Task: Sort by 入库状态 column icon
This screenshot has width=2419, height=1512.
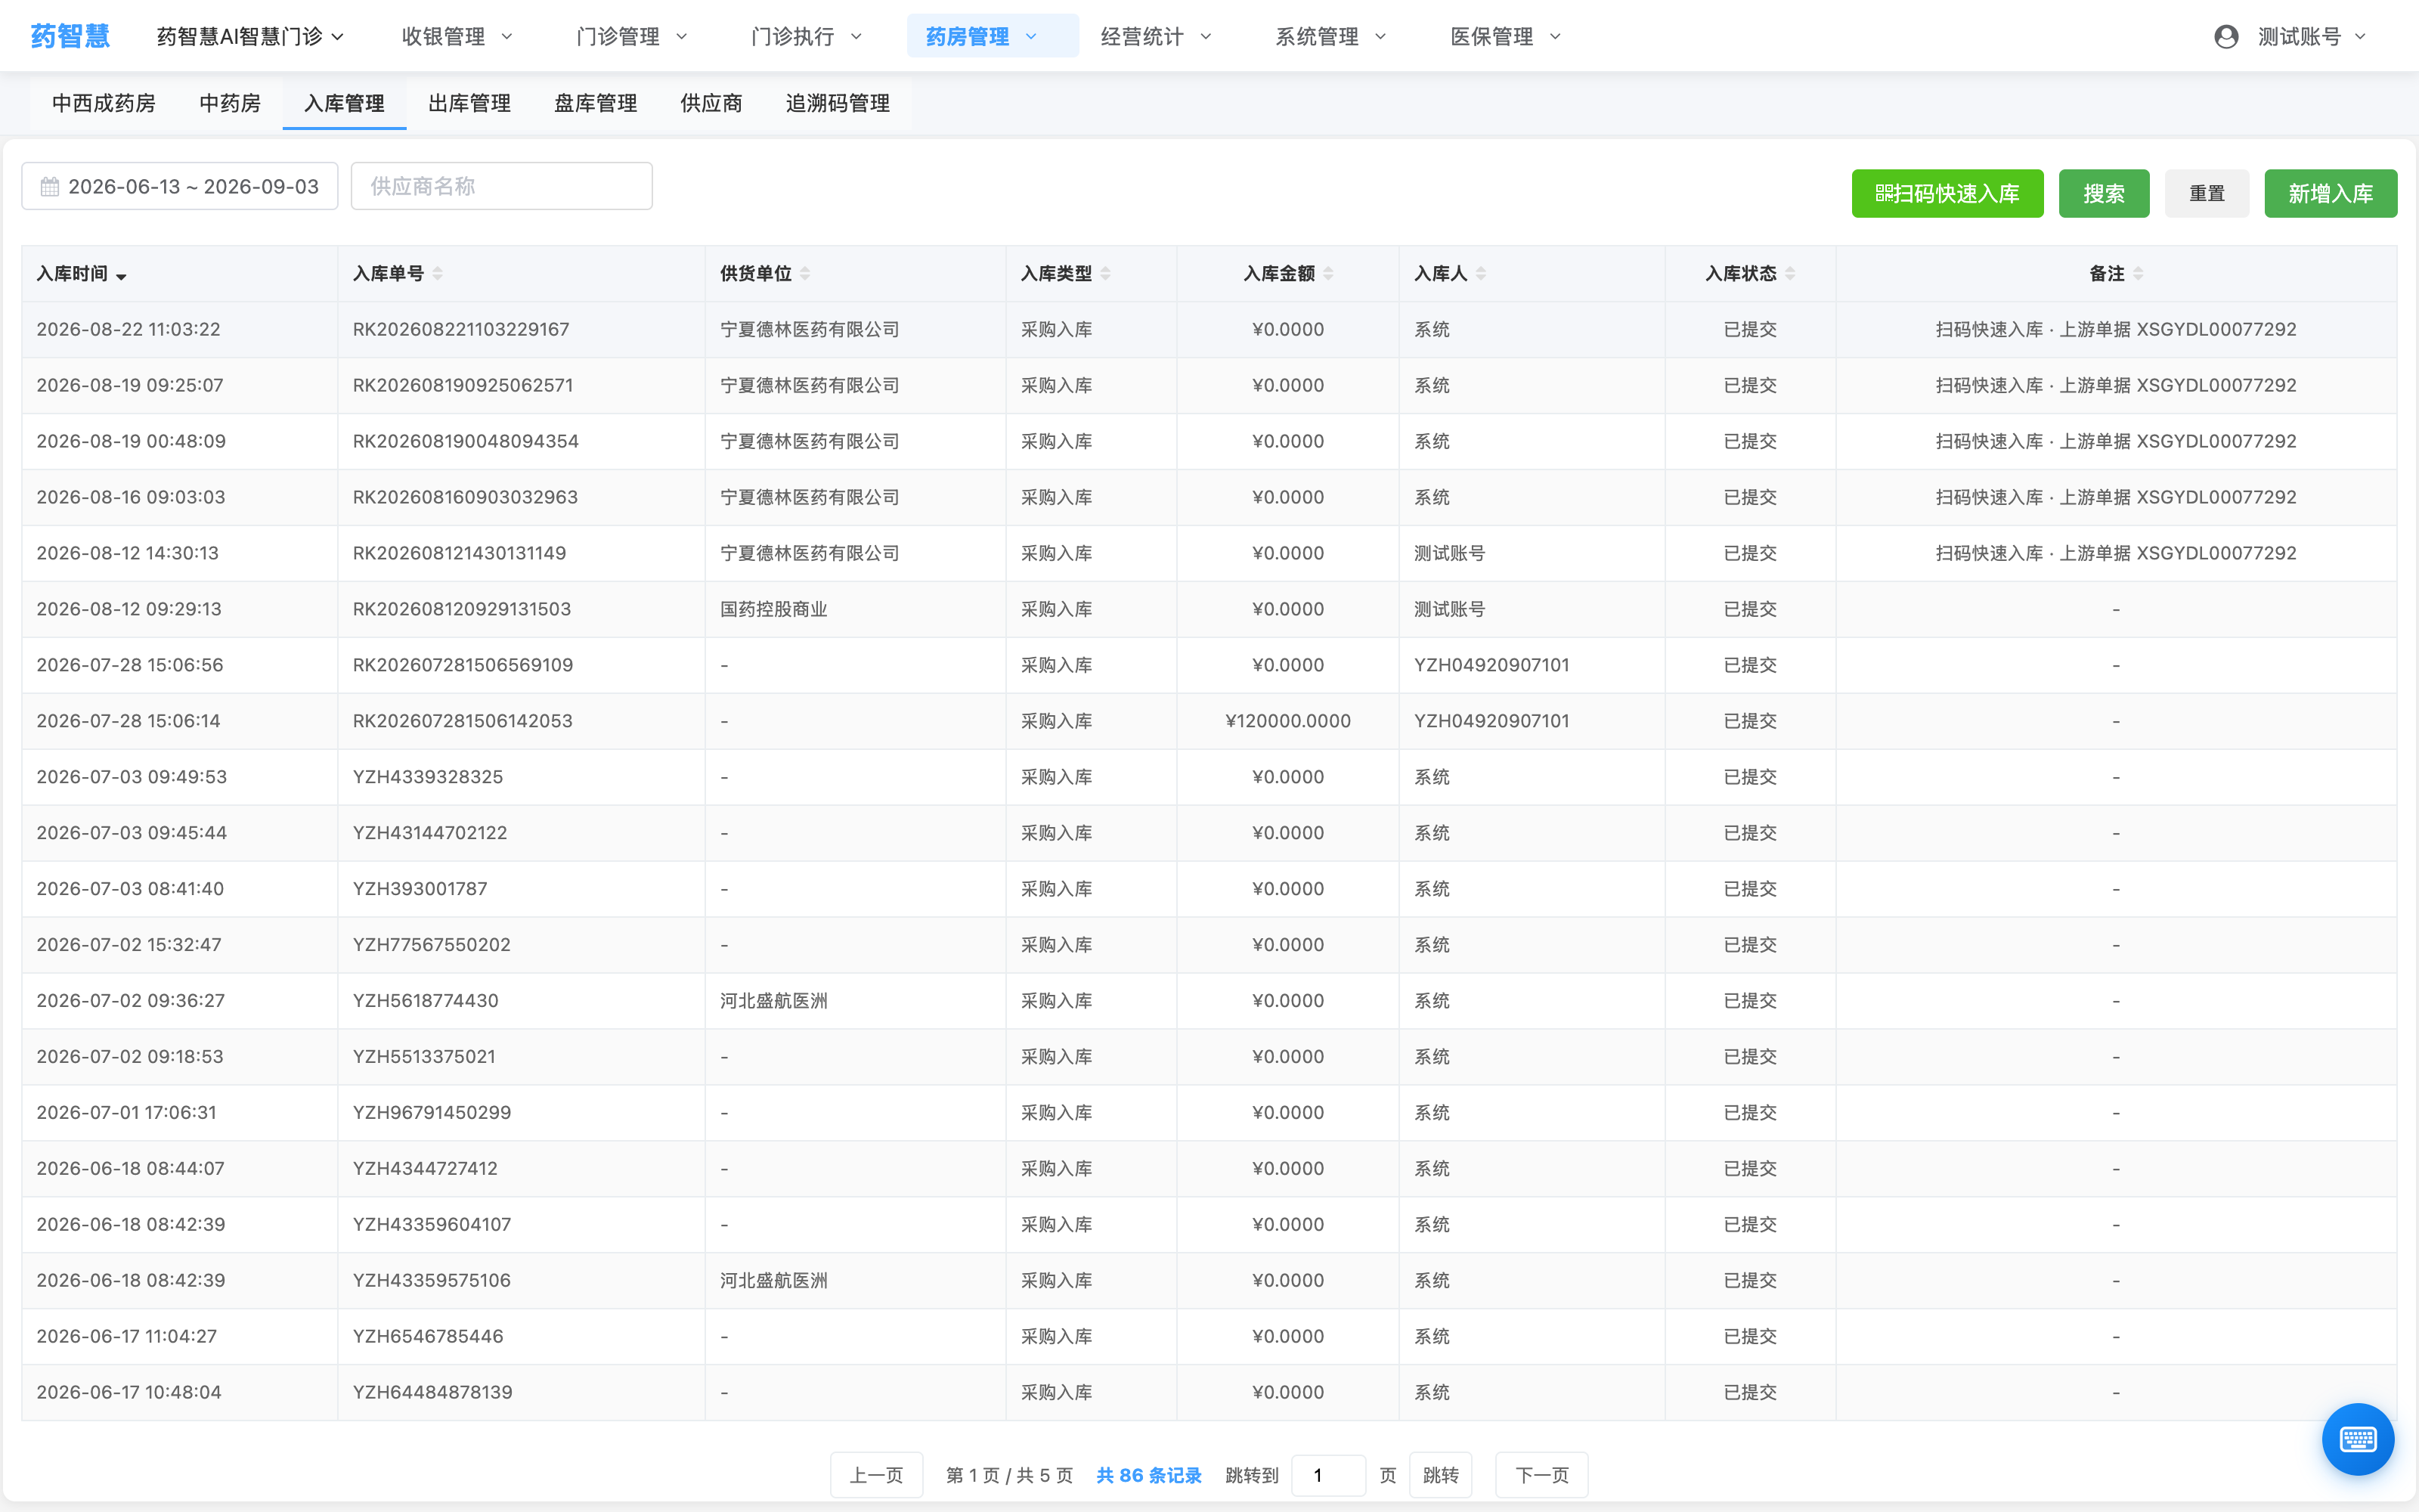Action: [1790, 274]
